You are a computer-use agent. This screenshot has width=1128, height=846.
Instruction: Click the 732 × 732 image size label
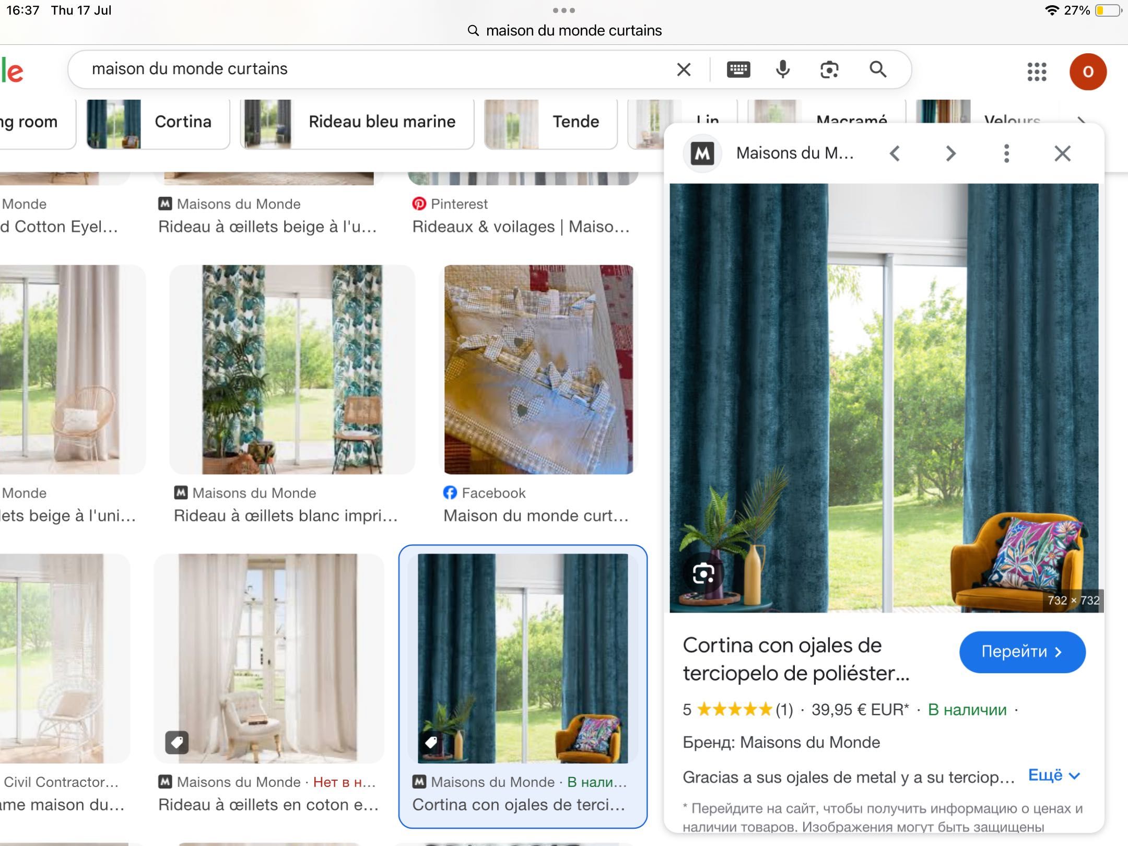pyautogui.click(x=1073, y=600)
